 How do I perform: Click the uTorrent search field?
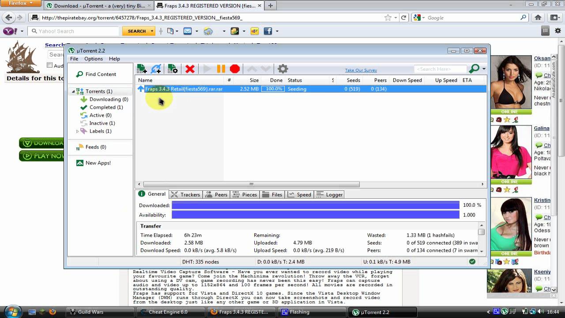point(440,69)
